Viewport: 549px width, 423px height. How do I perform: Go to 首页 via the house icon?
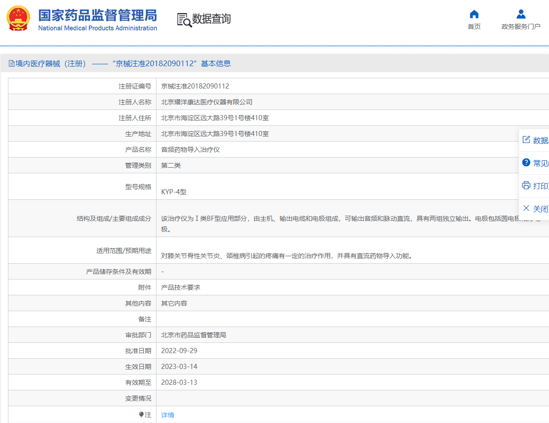[x=474, y=14]
